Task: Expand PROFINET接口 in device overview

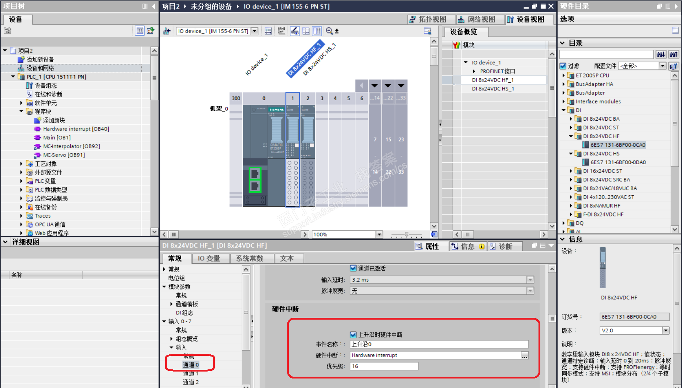Action: (474, 71)
